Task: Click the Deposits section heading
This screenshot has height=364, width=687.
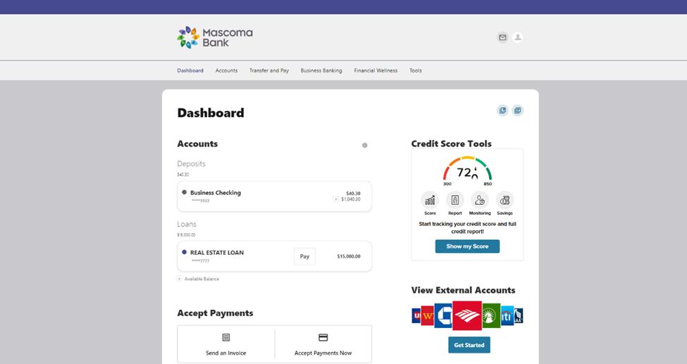Action: pos(191,164)
